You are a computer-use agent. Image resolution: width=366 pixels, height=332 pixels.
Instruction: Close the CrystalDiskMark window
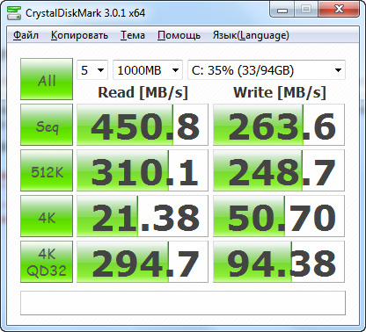(339, 10)
